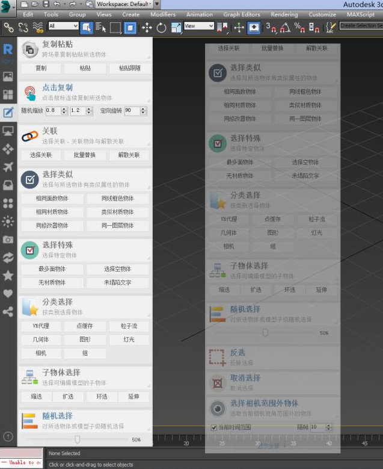Click the Create Selection Set input field

click(361, 26)
